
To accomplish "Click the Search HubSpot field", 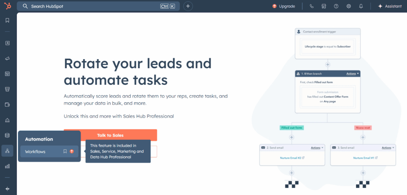I will click(91, 6).
